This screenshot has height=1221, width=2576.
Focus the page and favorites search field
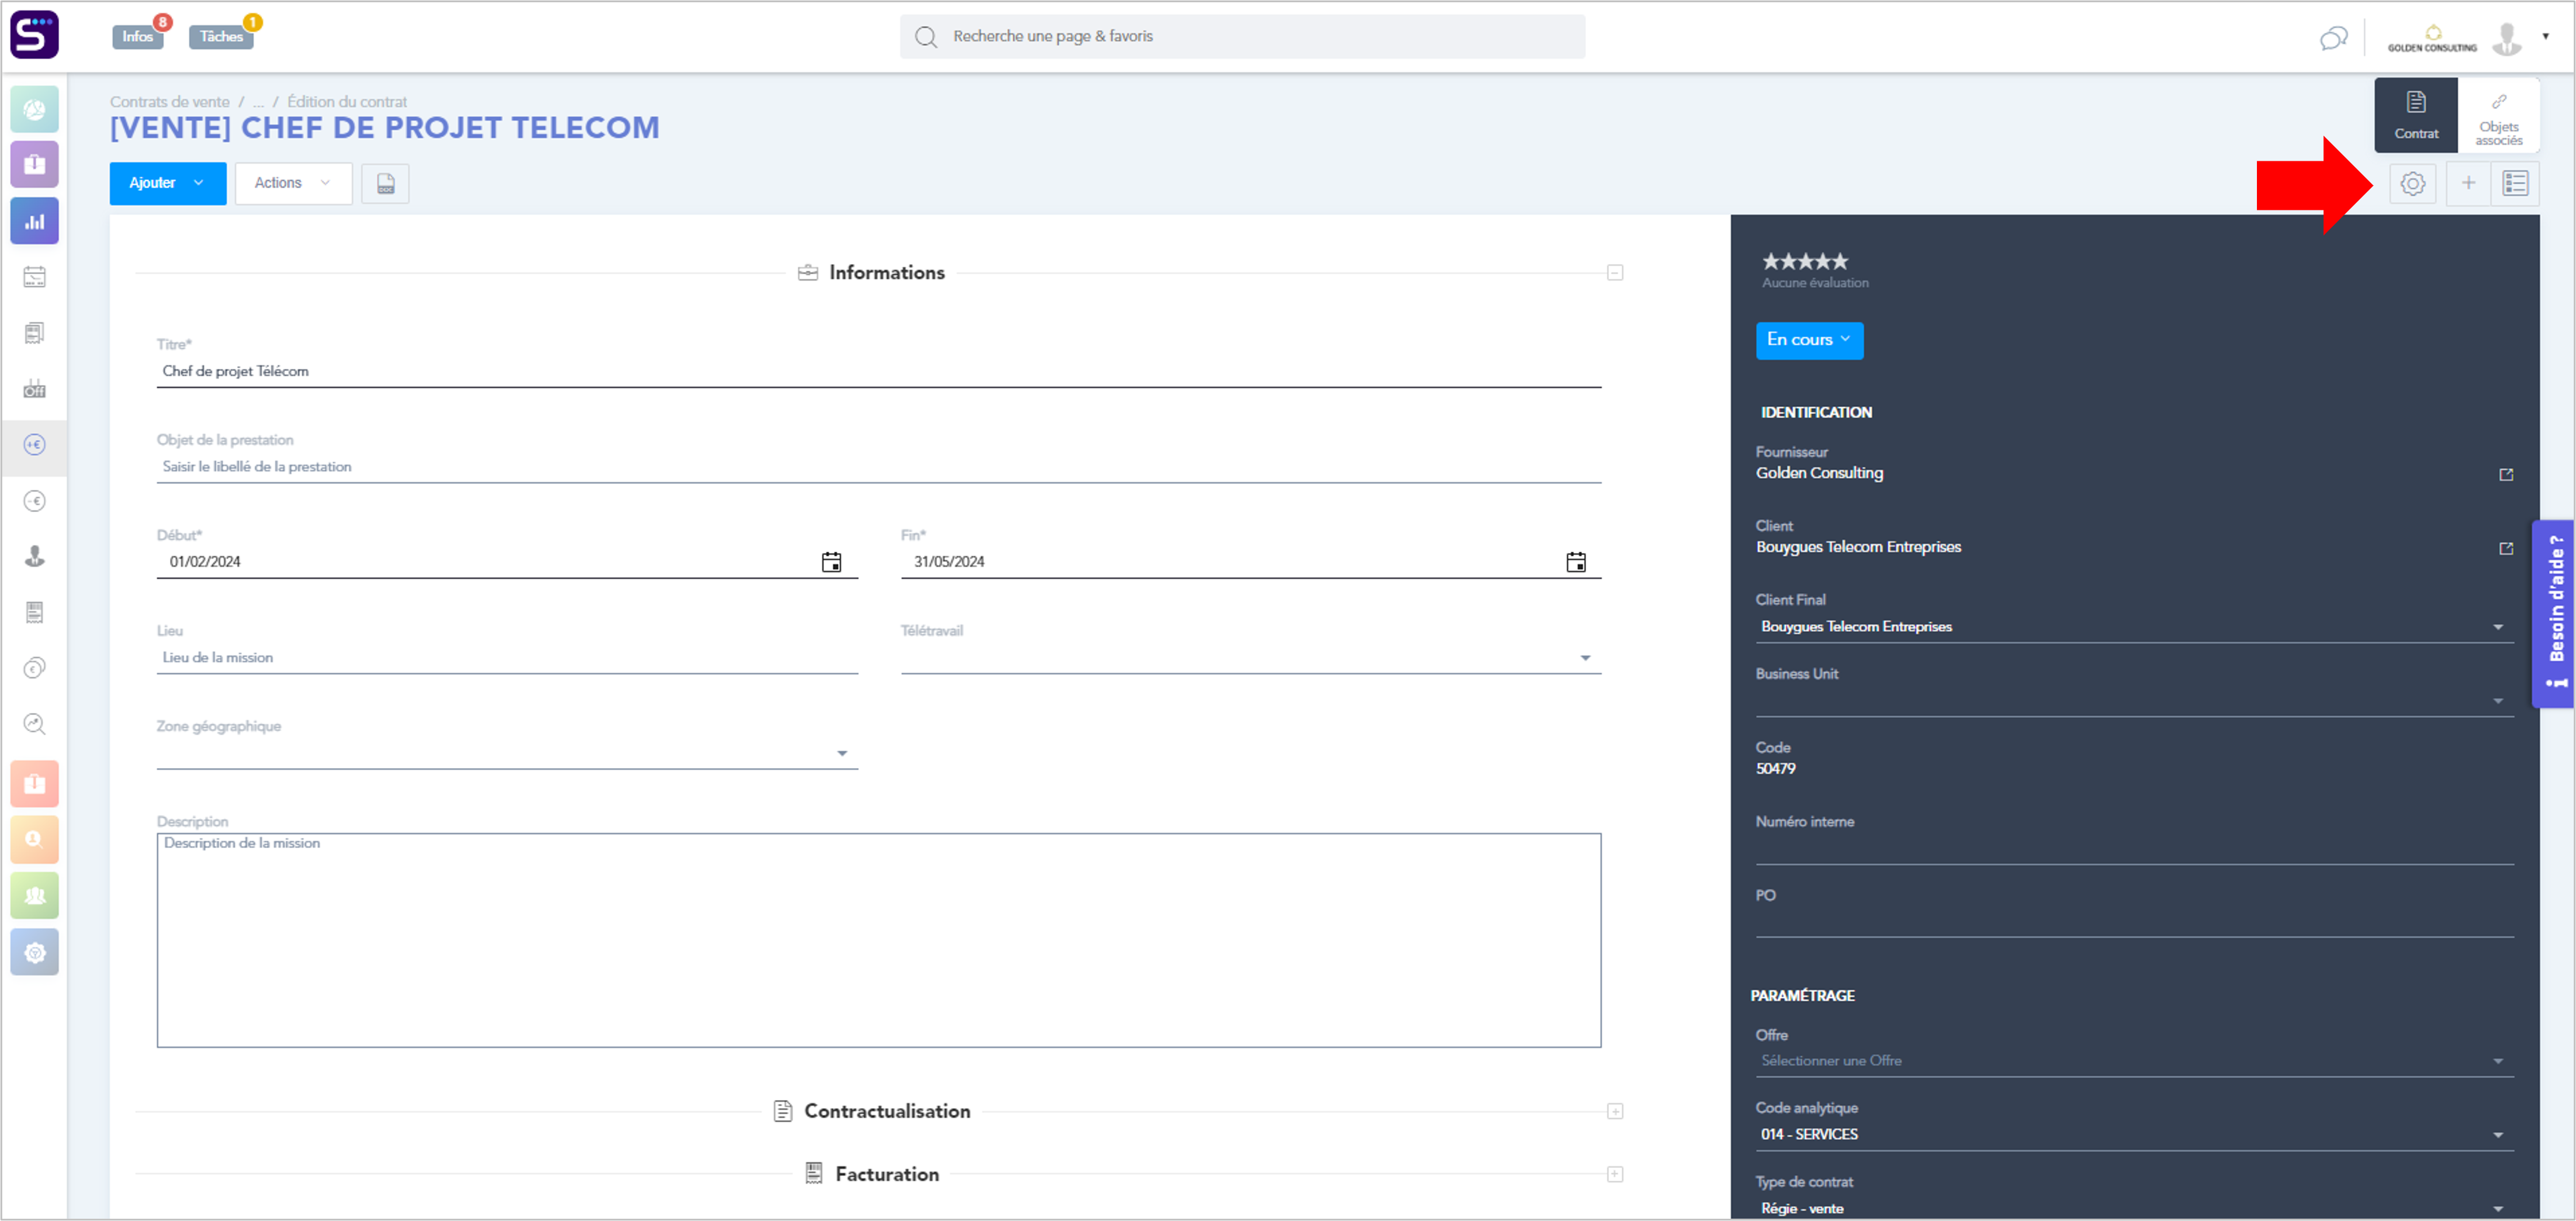[x=1242, y=36]
